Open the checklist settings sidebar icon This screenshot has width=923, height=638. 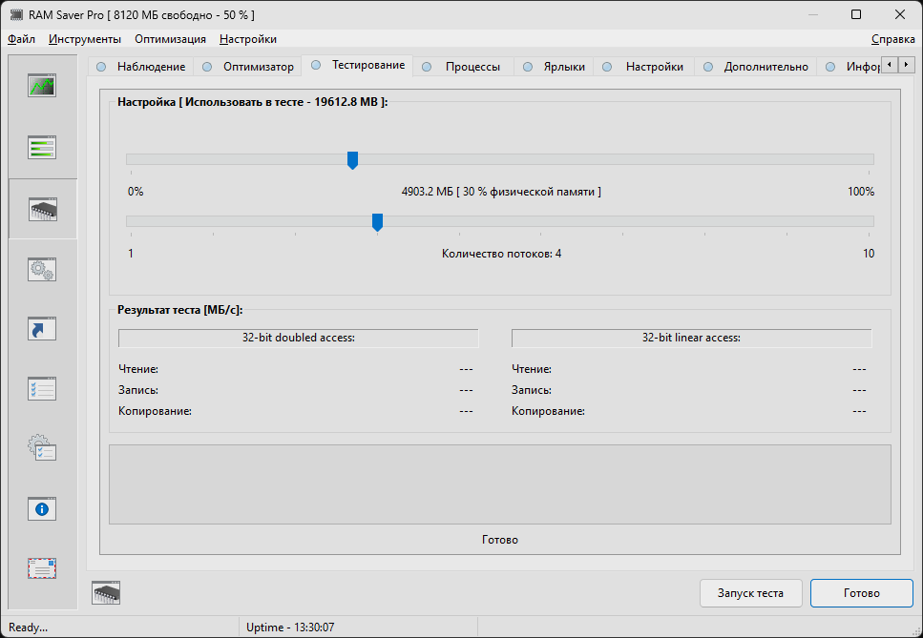click(x=42, y=389)
